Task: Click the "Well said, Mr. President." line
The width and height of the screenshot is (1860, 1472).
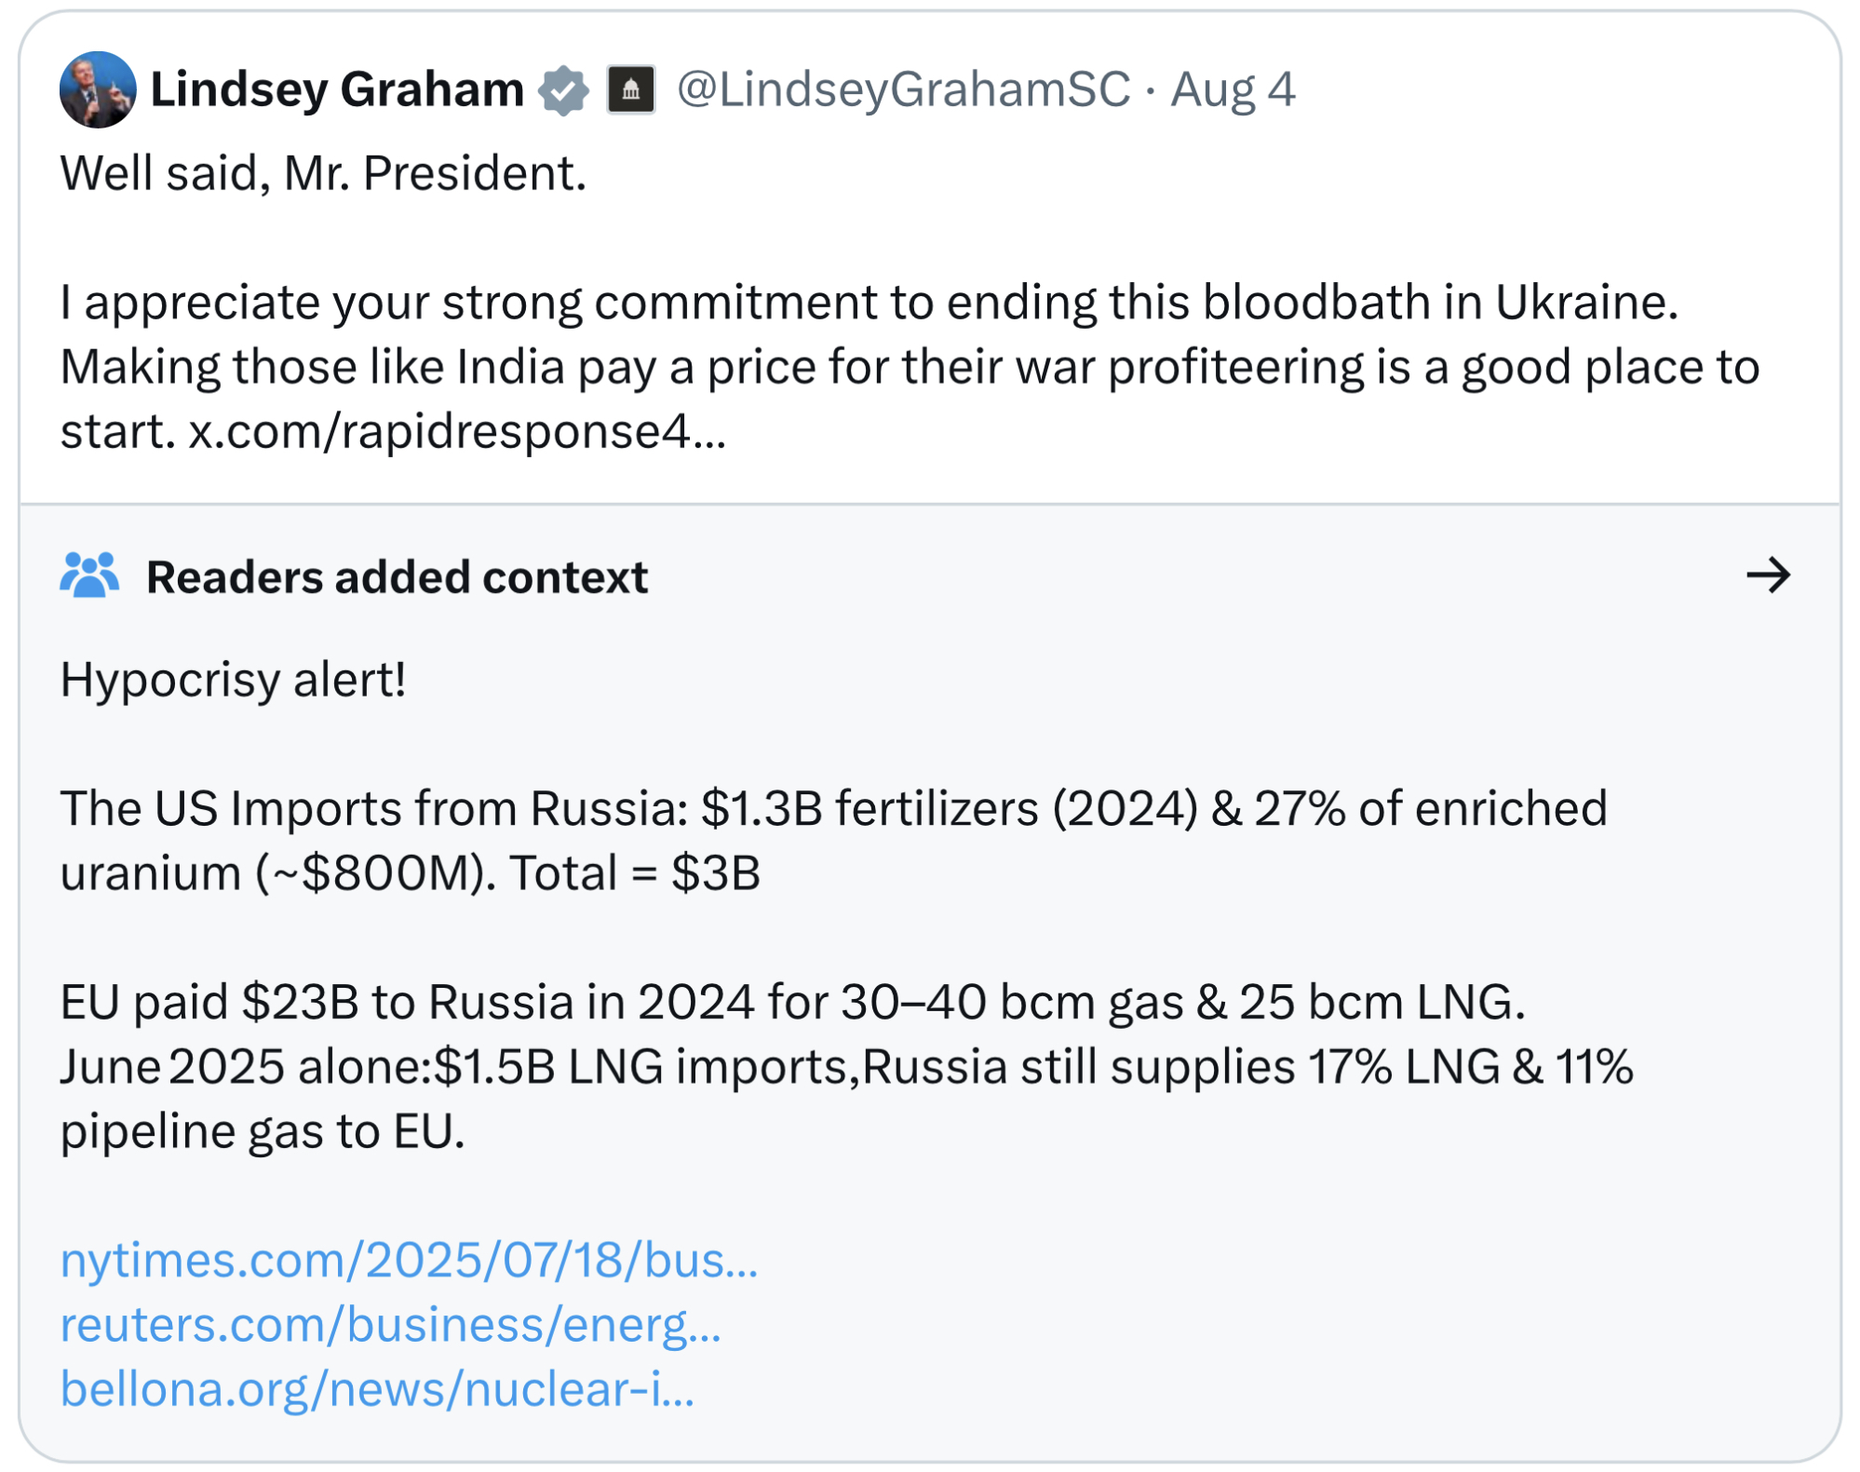Action: point(323,173)
